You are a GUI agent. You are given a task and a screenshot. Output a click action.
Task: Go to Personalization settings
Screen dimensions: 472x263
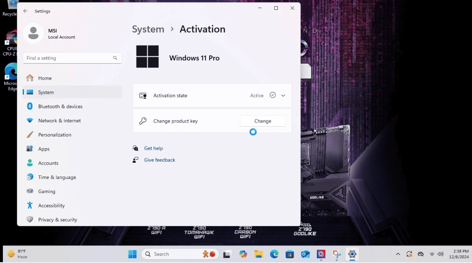point(72,135)
